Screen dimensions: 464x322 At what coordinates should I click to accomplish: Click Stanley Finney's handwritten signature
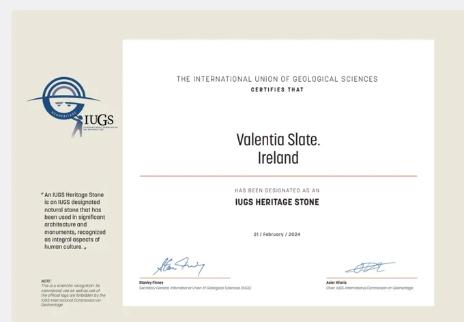tap(179, 266)
